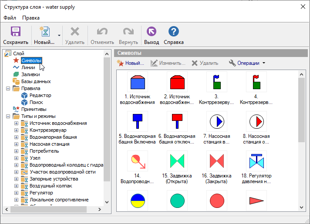310x224 pixels.
Task: Expand the Потребитель tree node
Action: tap(17, 151)
